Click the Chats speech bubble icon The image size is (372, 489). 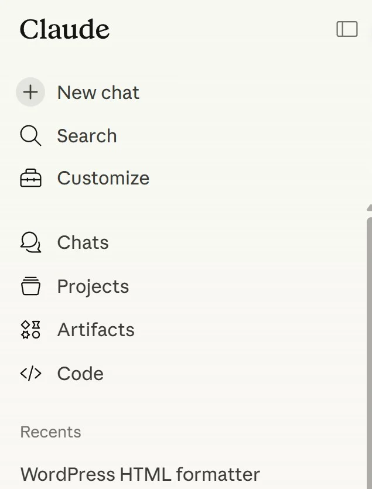(x=30, y=242)
